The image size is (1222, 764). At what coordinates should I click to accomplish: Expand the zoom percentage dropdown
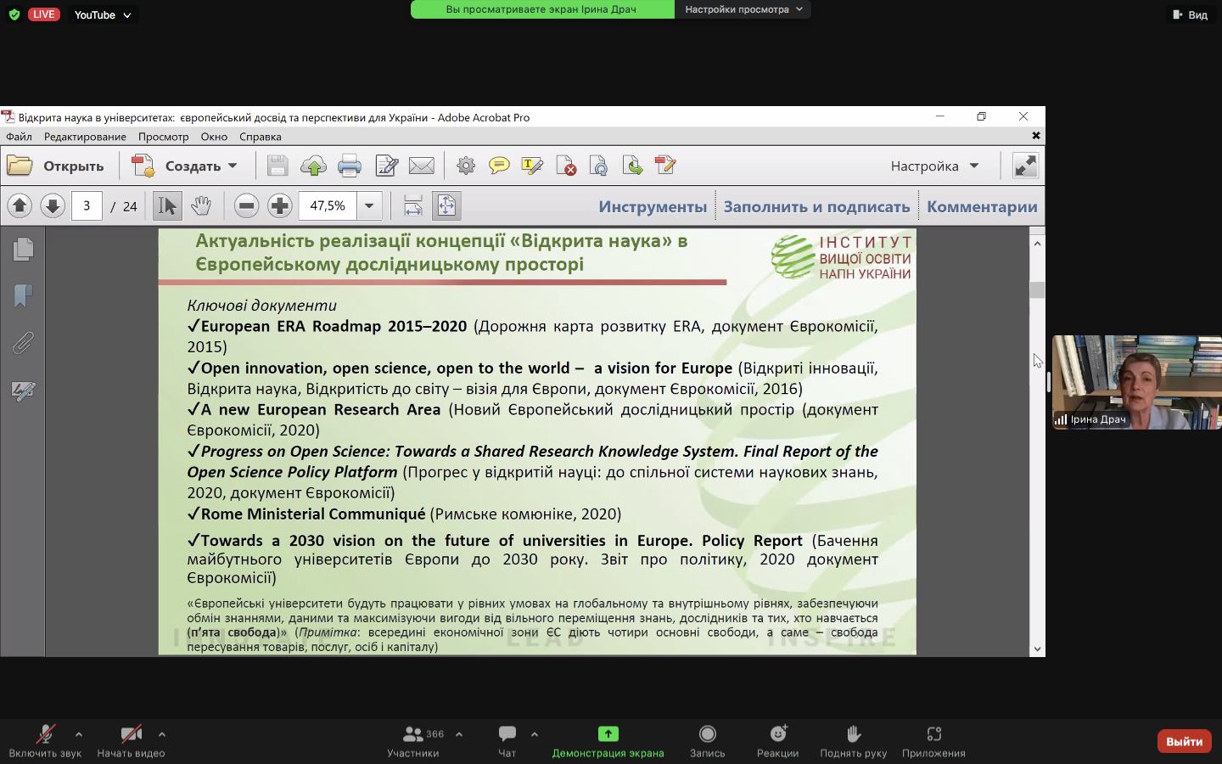(x=369, y=205)
